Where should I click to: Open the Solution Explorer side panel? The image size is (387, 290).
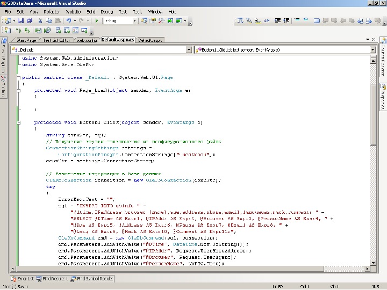(x=383, y=58)
